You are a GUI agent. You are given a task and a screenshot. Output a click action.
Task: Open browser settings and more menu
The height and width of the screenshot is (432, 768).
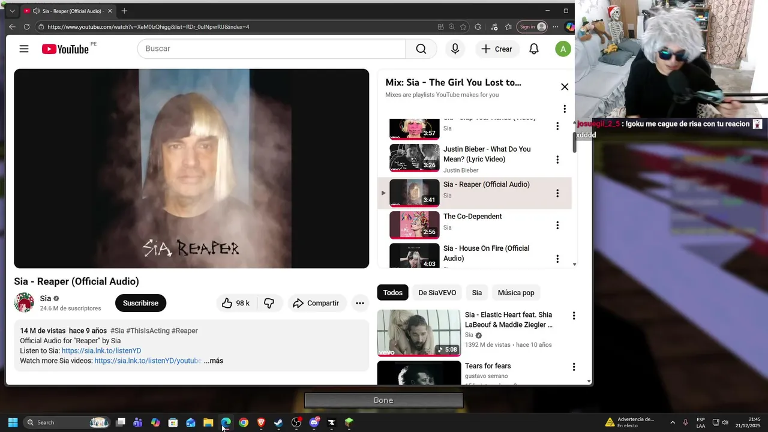pos(555,27)
